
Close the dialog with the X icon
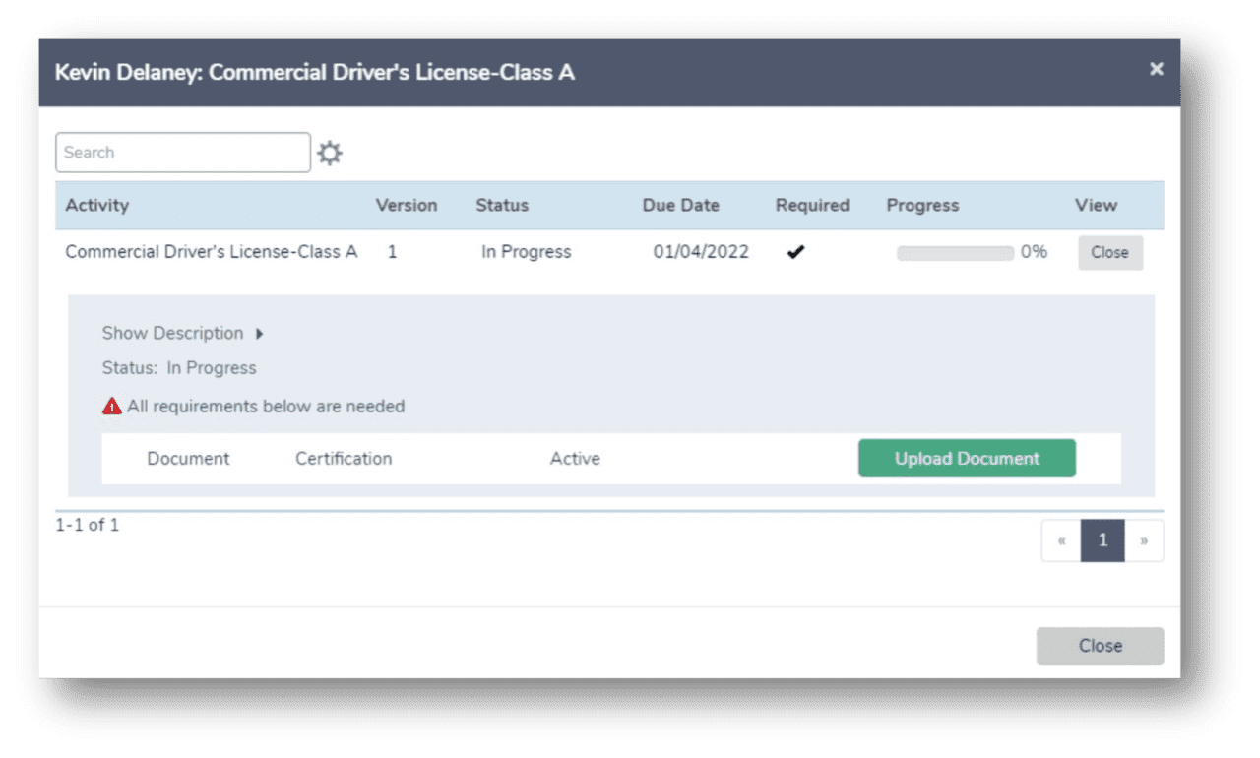pyautogui.click(x=1157, y=70)
